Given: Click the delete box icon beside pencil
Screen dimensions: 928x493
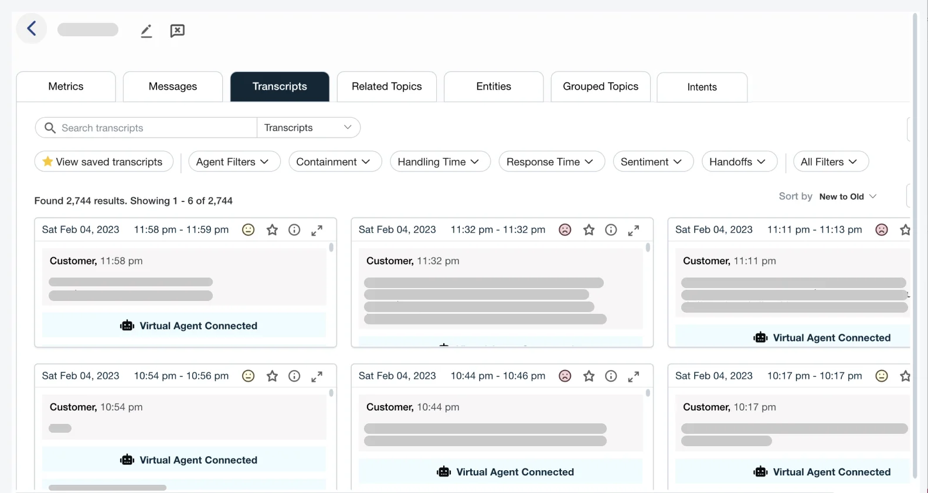Looking at the screenshot, I should coord(177,30).
